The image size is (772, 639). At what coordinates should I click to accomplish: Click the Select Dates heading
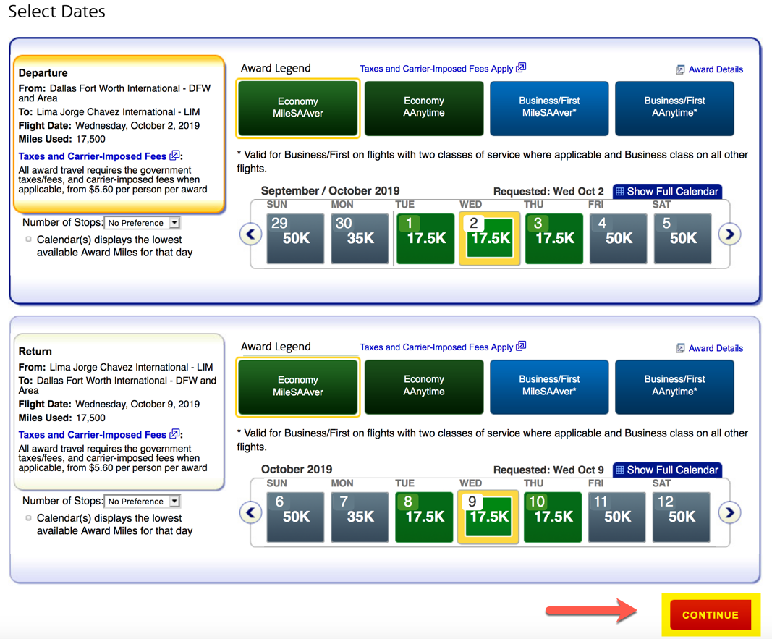(x=56, y=11)
